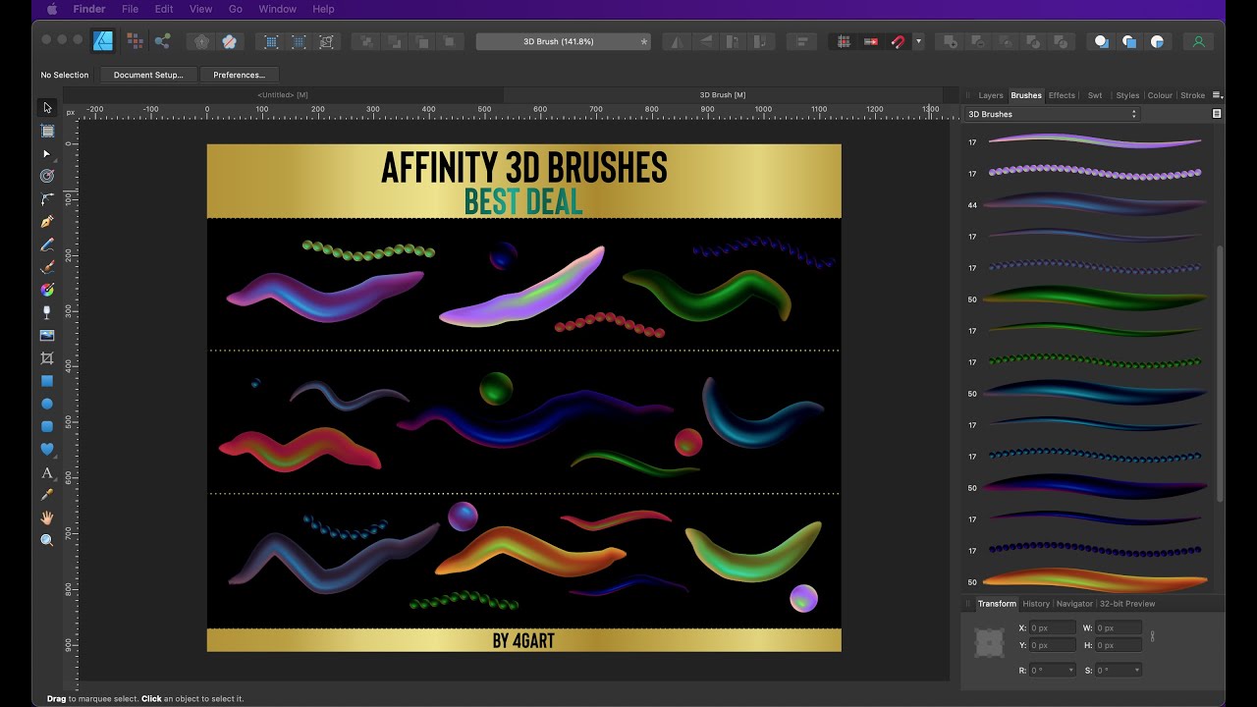1257x707 pixels.
Task: Open brushes panel options menu
Action: pos(1217,114)
